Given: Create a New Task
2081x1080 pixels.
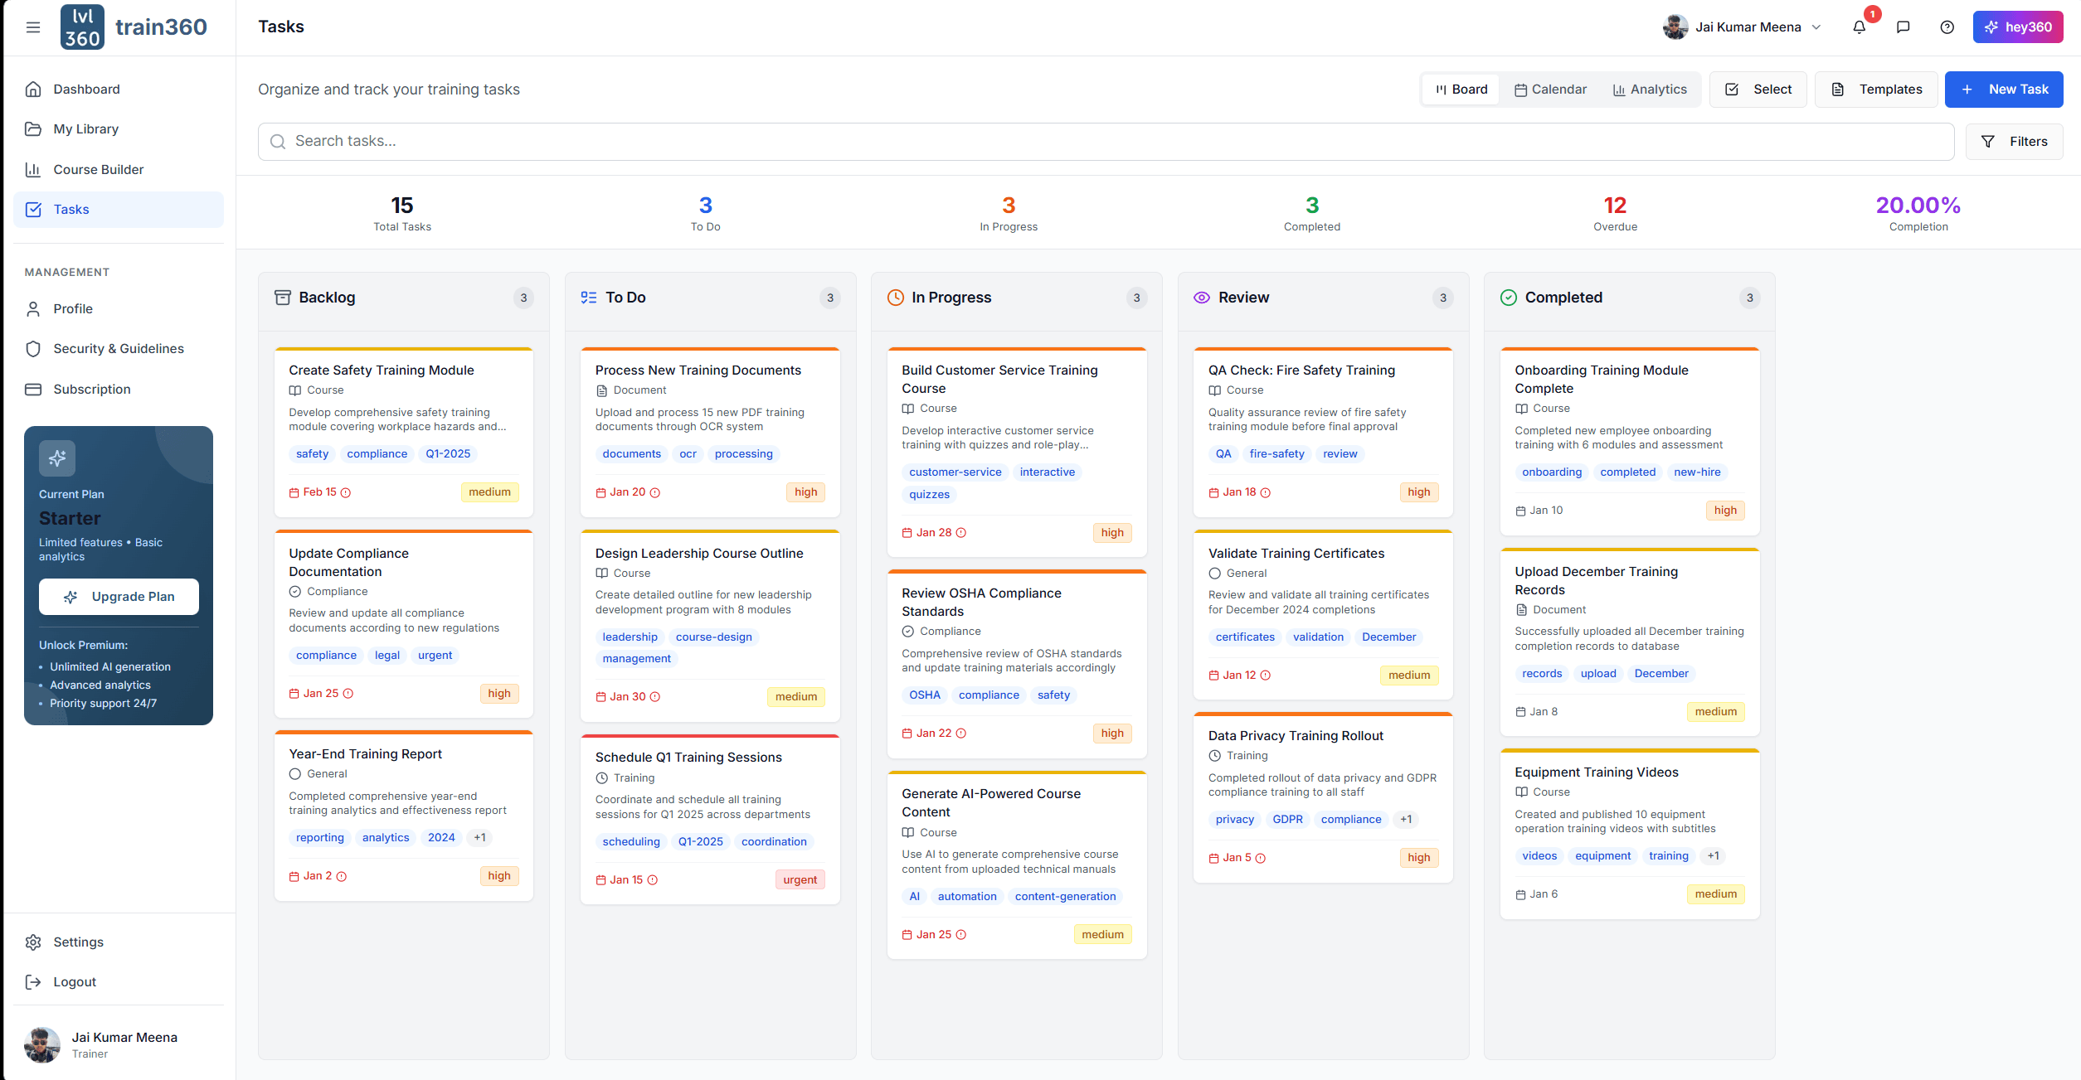Looking at the screenshot, I should [2003, 90].
